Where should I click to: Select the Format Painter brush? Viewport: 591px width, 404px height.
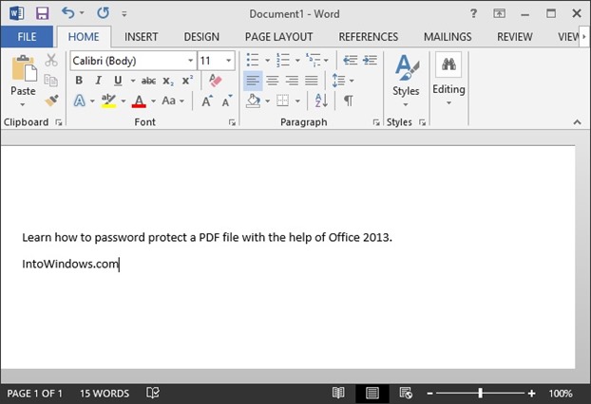click(51, 101)
